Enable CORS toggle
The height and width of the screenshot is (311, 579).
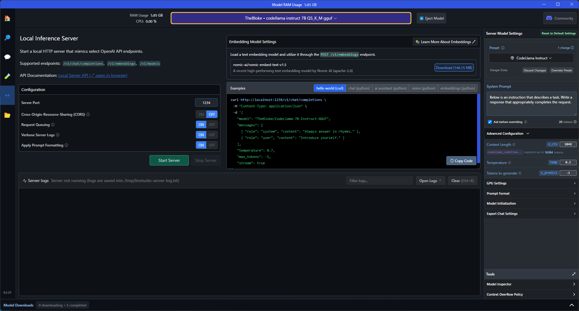[x=201, y=114]
